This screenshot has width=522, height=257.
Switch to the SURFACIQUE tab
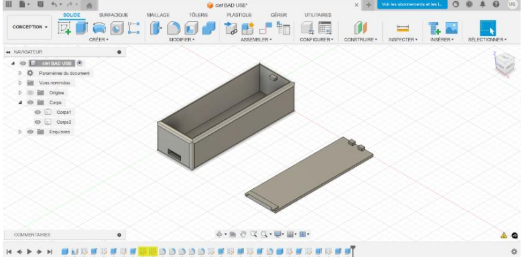tap(113, 15)
